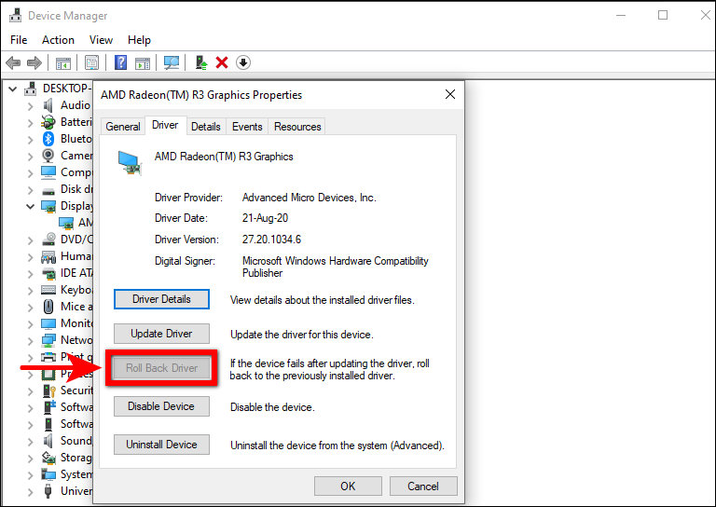Viewport: 716px width, 507px height.
Task: Click the red X Uninstall device icon
Action: 222,62
